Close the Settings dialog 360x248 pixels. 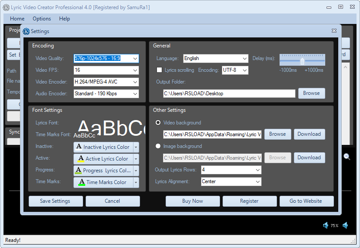(x=334, y=31)
